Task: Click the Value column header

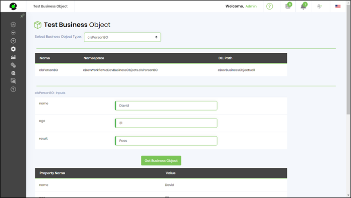Action: pos(170,173)
